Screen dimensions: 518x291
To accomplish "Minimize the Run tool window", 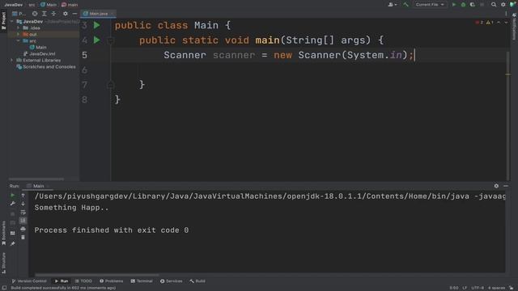I will click(x=506, y=186).
